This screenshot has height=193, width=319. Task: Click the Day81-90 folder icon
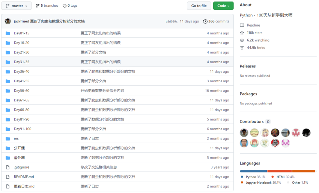[x=8, y=119]
